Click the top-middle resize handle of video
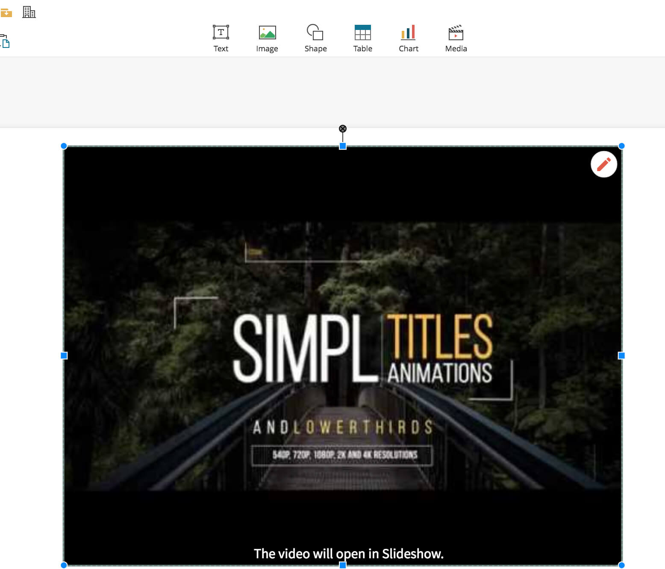665x569 pixels. (x=342, y=146)
